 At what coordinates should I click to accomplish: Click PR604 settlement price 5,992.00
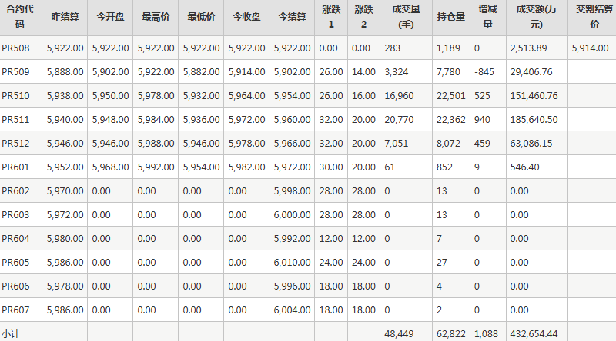292,238
